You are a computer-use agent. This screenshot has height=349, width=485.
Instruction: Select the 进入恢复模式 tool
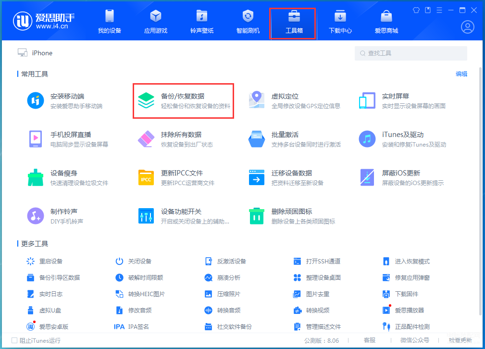(x=406, y=262)
